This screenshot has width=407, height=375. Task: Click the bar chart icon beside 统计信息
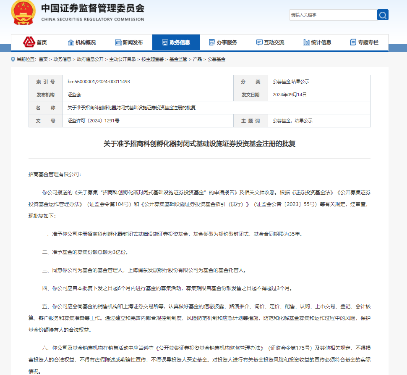tap(307, 42)
